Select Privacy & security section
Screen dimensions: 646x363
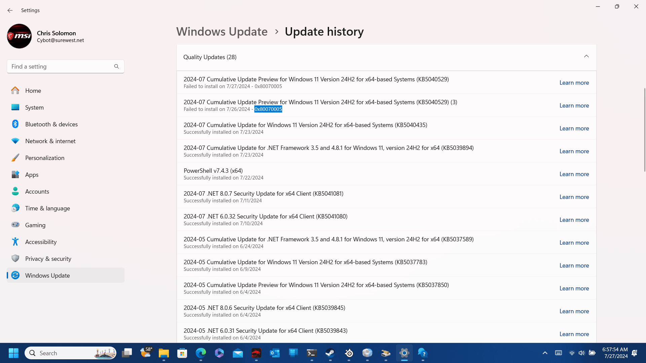[48, 258]
